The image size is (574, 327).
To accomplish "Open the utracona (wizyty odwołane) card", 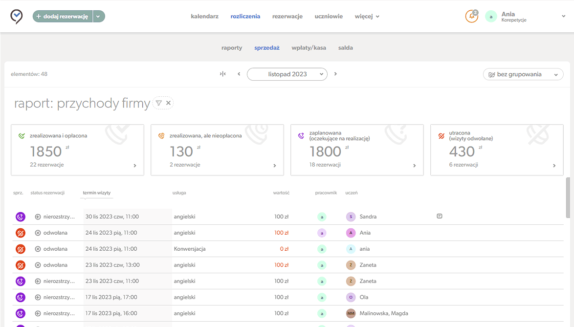I will (497, 150).
